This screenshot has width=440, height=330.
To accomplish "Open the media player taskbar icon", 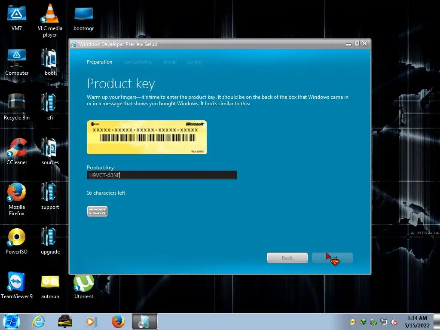I will 91,321.
